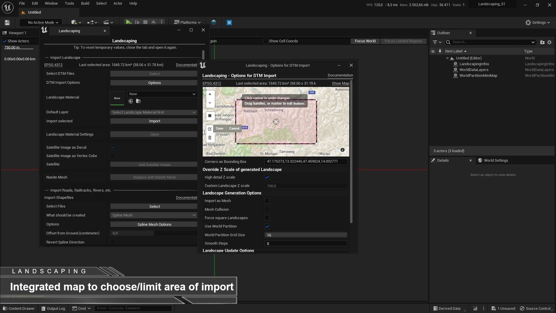Toggle the Show Actors checkbox

click(5, 41)
